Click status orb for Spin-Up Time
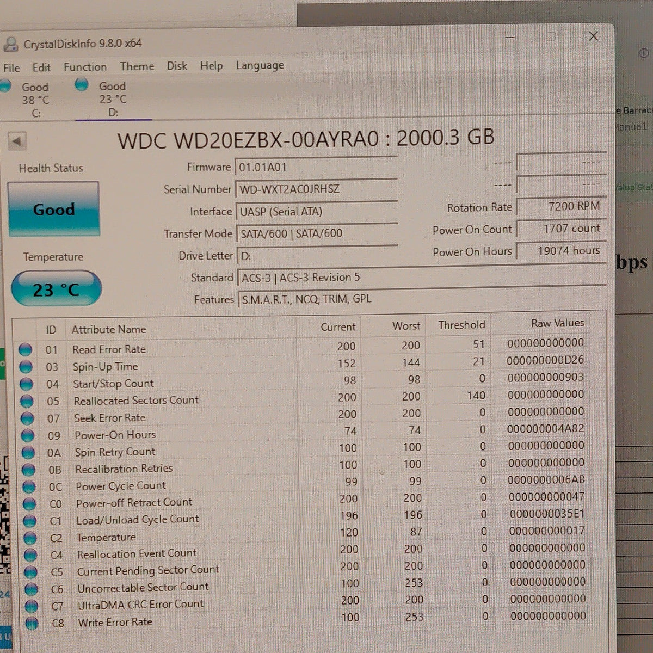 pos(26,367)
